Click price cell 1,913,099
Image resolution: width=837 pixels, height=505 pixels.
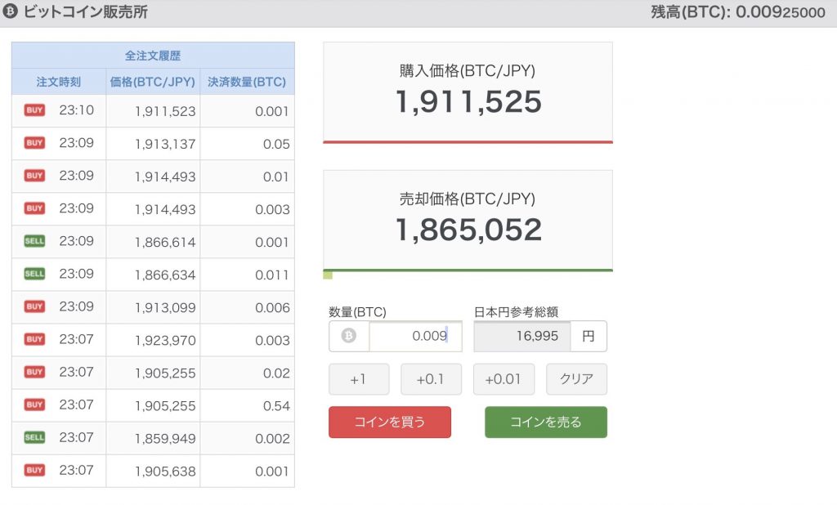tap(153, 307)
